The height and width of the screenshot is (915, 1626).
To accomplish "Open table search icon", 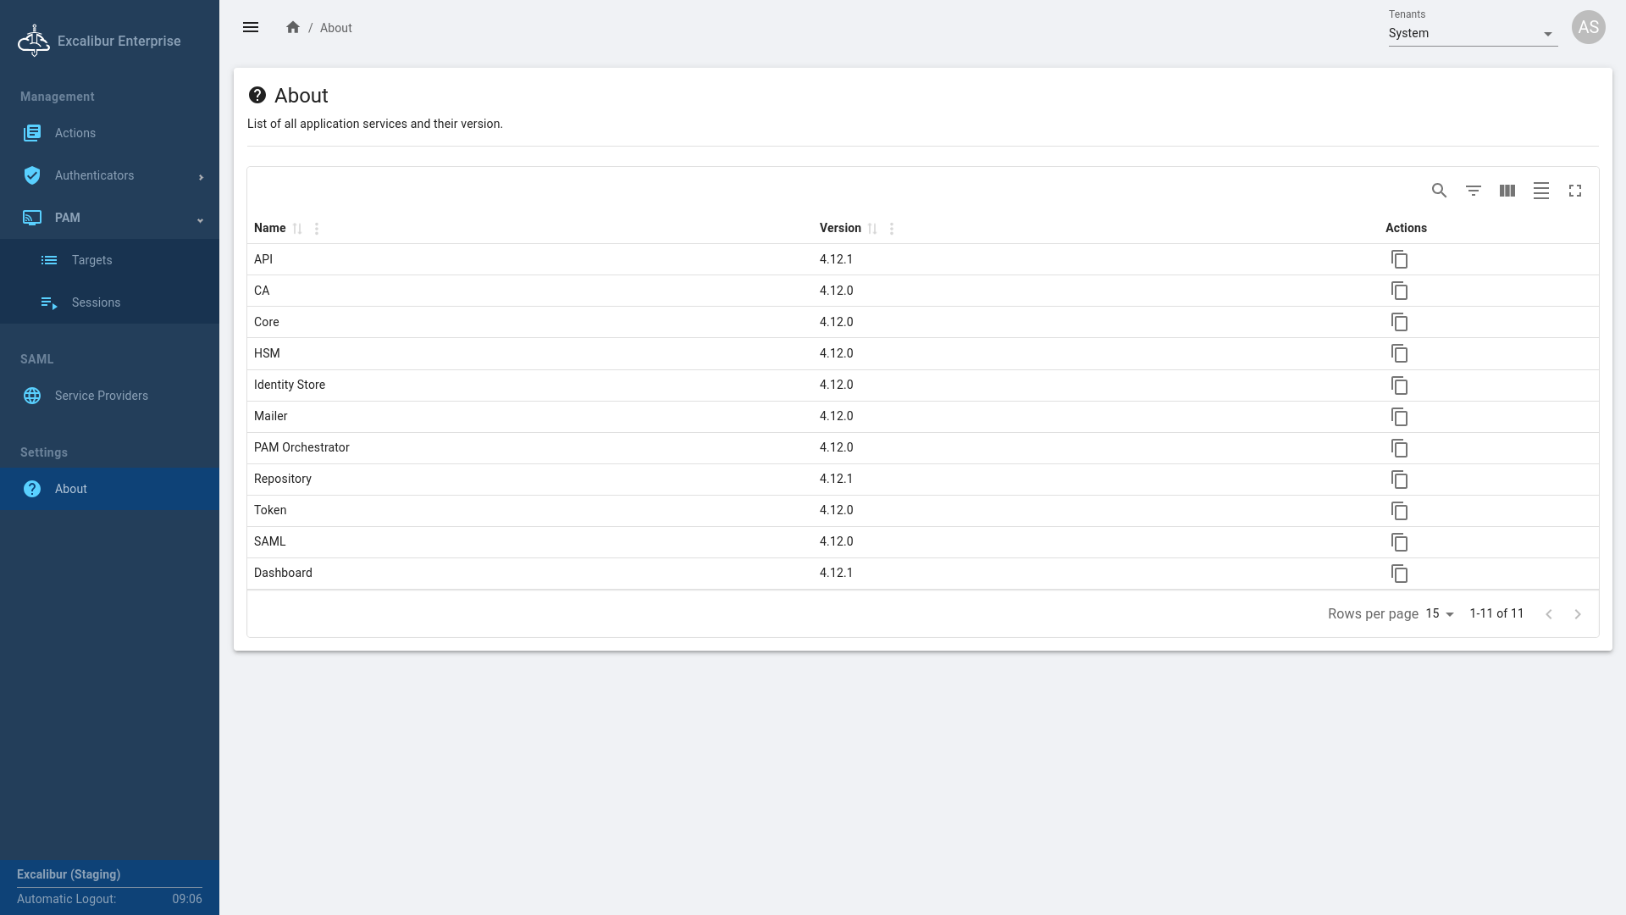I will click(x=1439, y=191).
